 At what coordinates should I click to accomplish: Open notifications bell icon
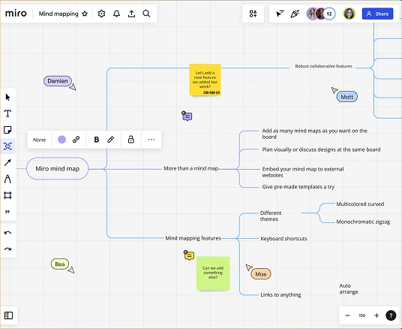point(117,14)
